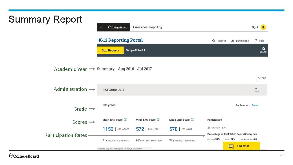
Task: Click the CollegeBoard logo in the top bar
Action: [x=118, y=27]
